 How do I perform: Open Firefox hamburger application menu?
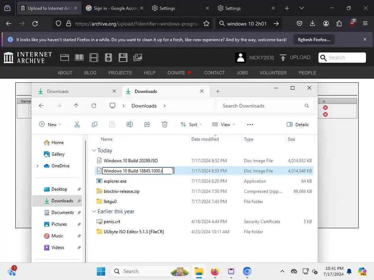(365, 23)
